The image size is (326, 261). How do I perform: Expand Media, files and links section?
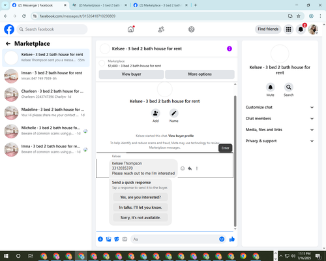pos(280,130)
